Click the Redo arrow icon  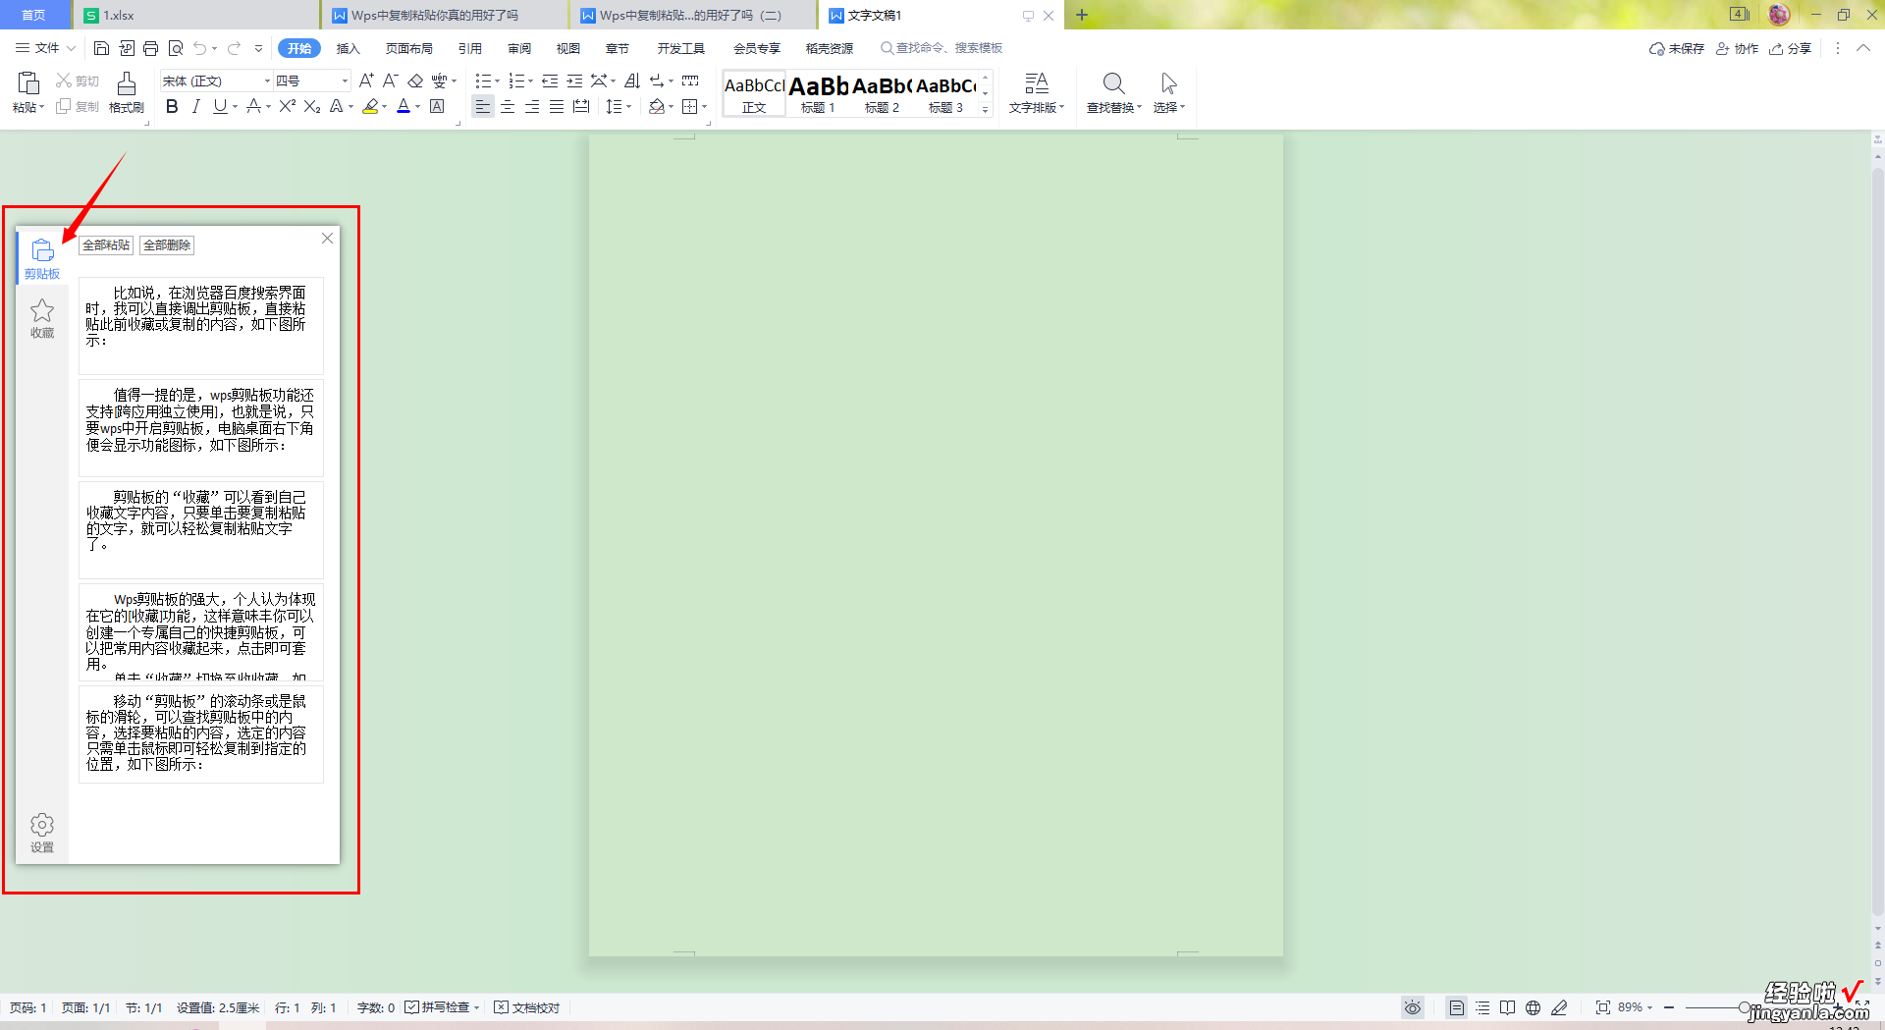234,48
